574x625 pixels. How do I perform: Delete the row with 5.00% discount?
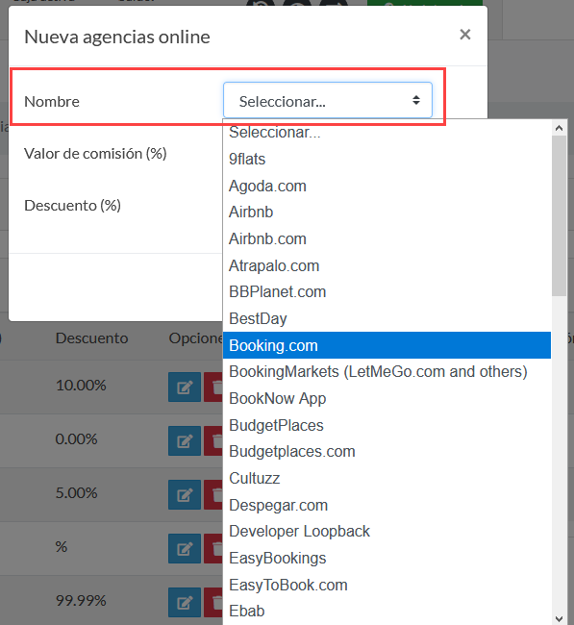pos(213,494)
